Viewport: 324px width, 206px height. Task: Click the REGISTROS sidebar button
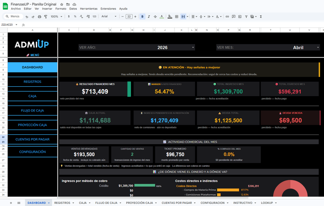click(32, 82)
